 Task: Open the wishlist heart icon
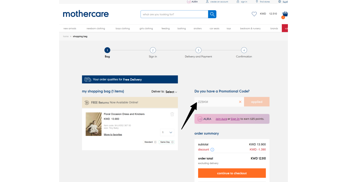click(x=254, y=14)
